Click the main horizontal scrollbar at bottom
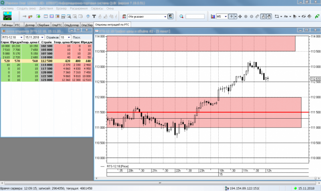The height and width of the screenshot is (191, 321). click(160, 183)
